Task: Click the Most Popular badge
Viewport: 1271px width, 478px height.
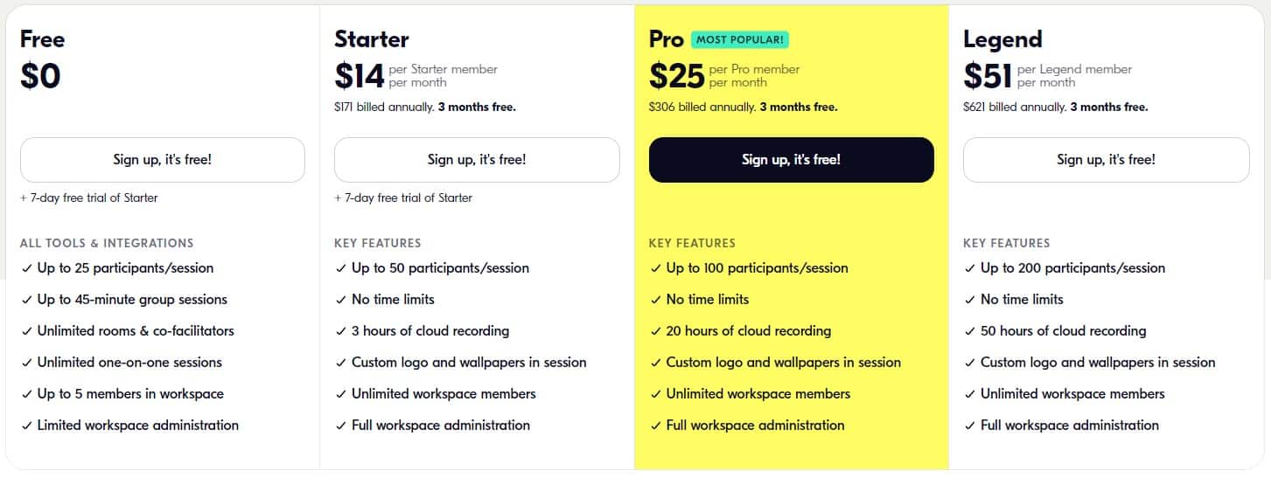Action: pos(740,39)
